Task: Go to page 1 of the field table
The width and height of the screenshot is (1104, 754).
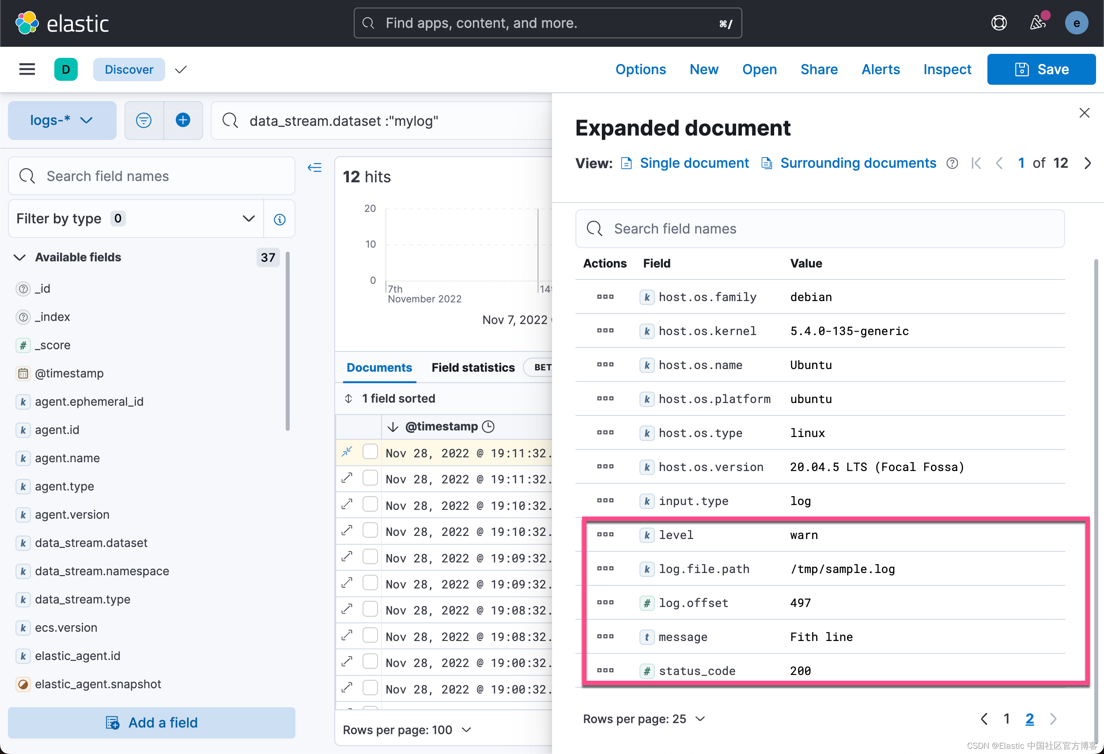Action: pos(1006,719)
